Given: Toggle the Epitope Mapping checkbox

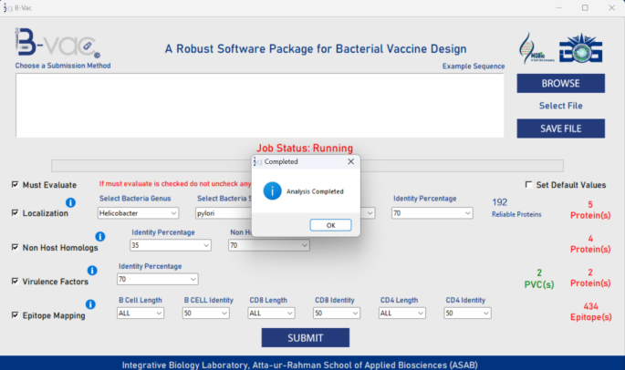Looking at the screenshot, I should pyautogui.click(x=16, y=315).
